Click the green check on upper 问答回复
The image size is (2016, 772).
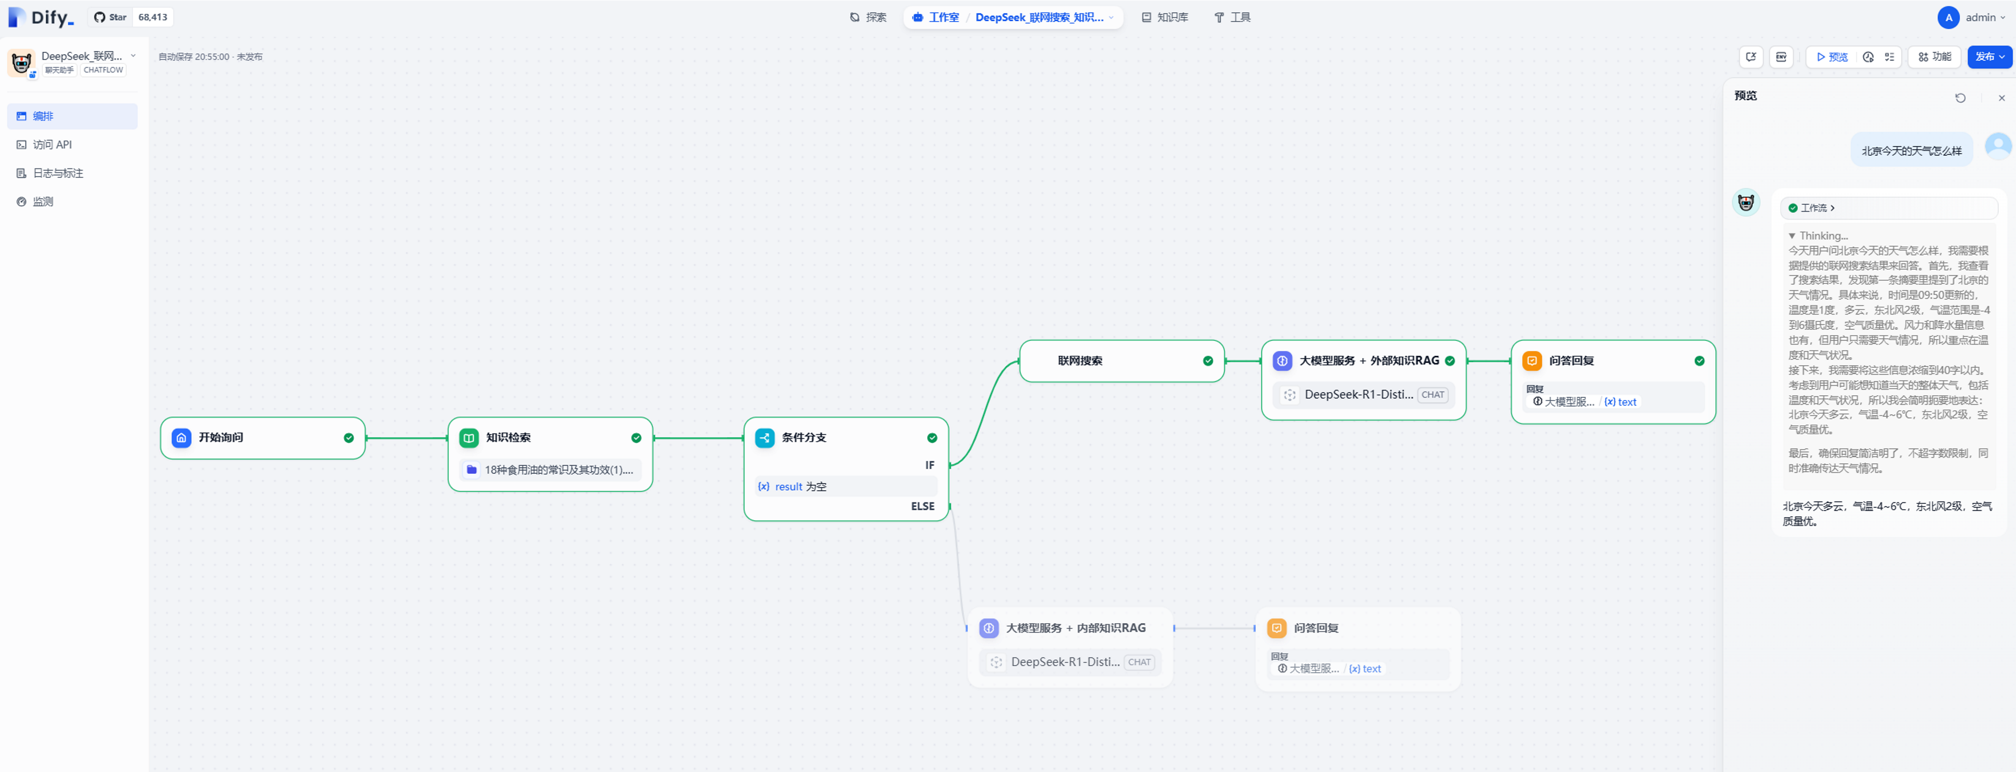[1700, 361]
